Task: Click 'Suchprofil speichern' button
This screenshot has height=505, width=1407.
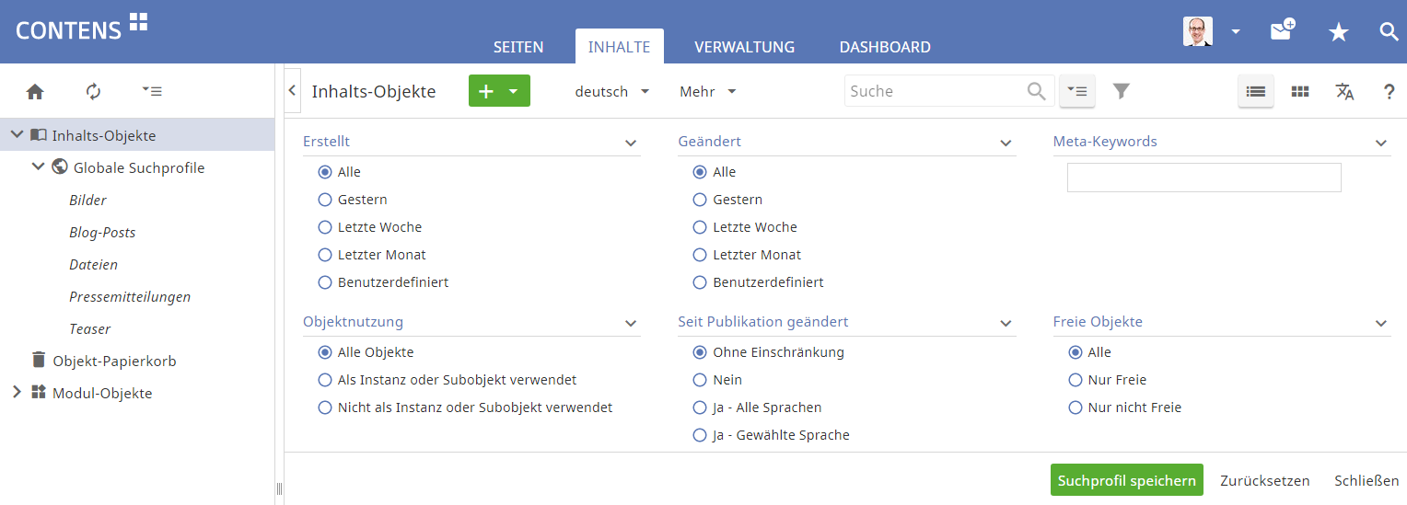Action: [1126, 480]
